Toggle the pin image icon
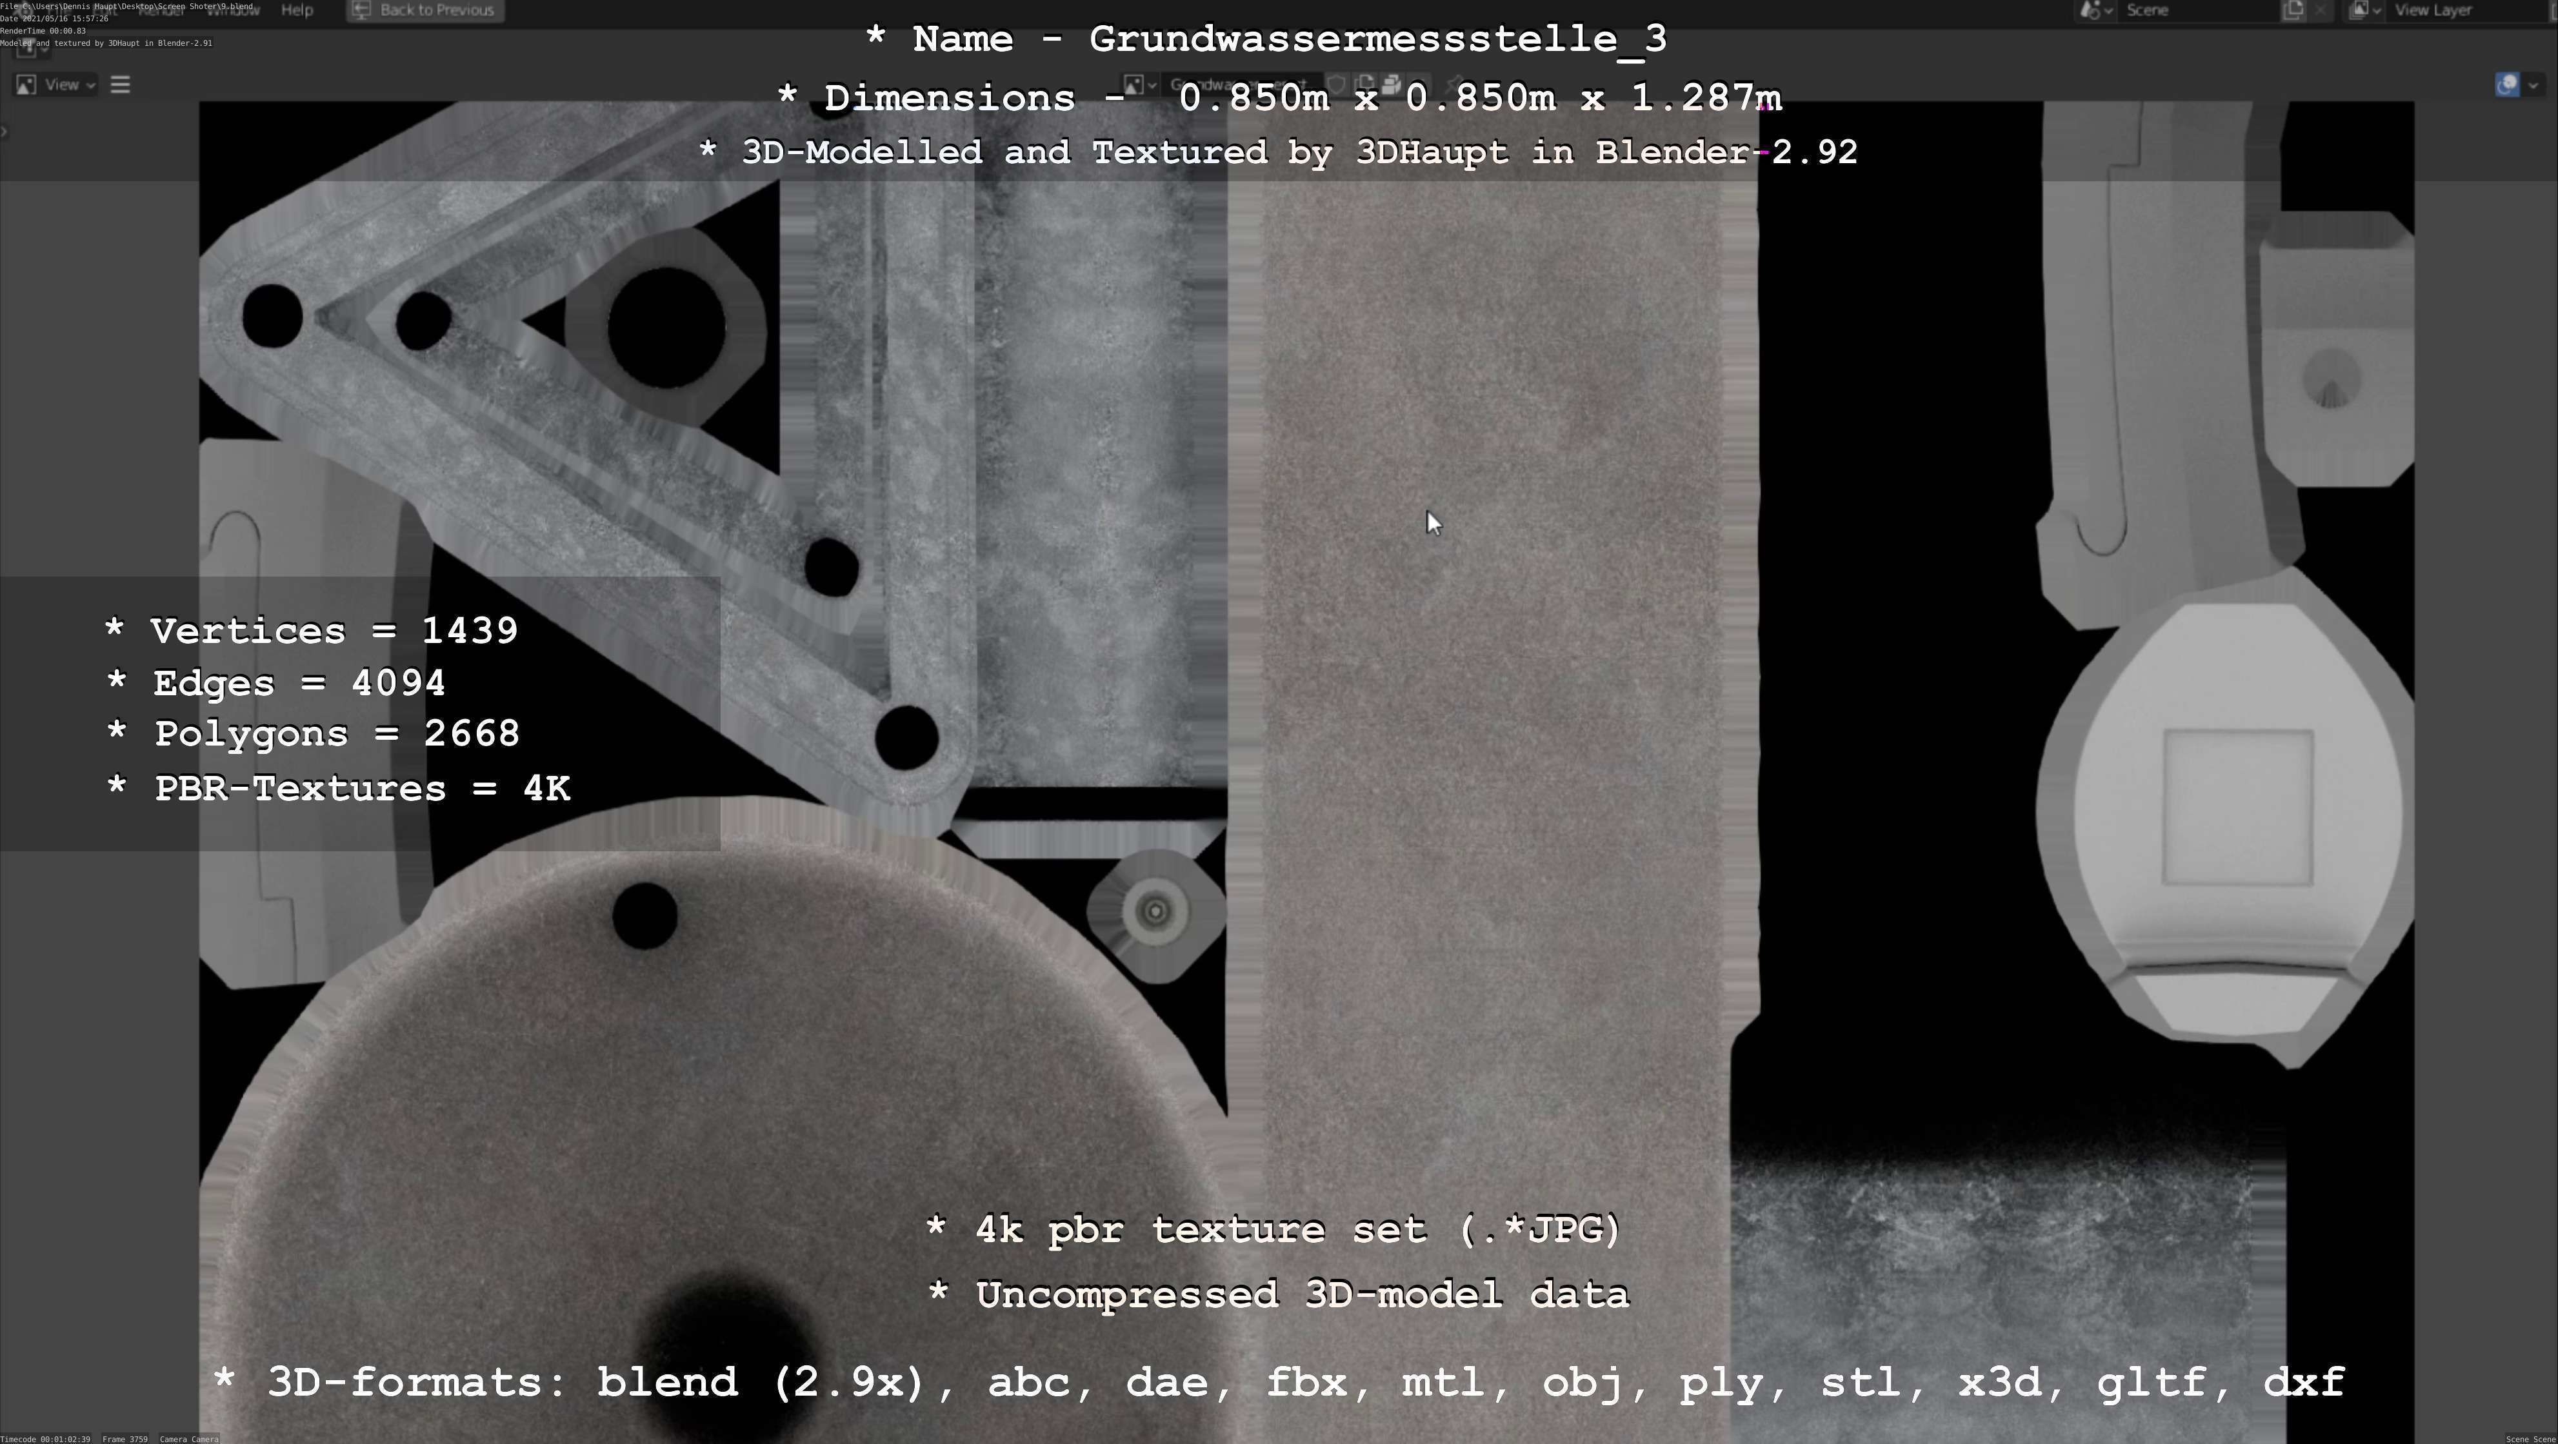Viewport: 2558px width, 1444px height. [1455, 84]
